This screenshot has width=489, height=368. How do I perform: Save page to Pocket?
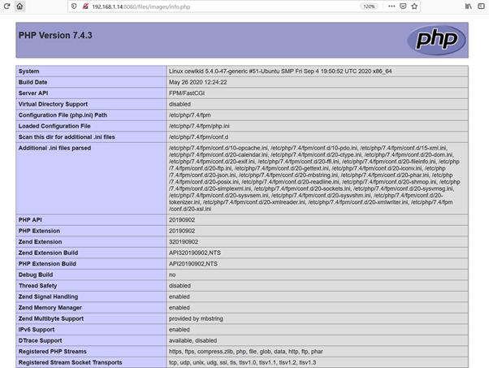403,6
